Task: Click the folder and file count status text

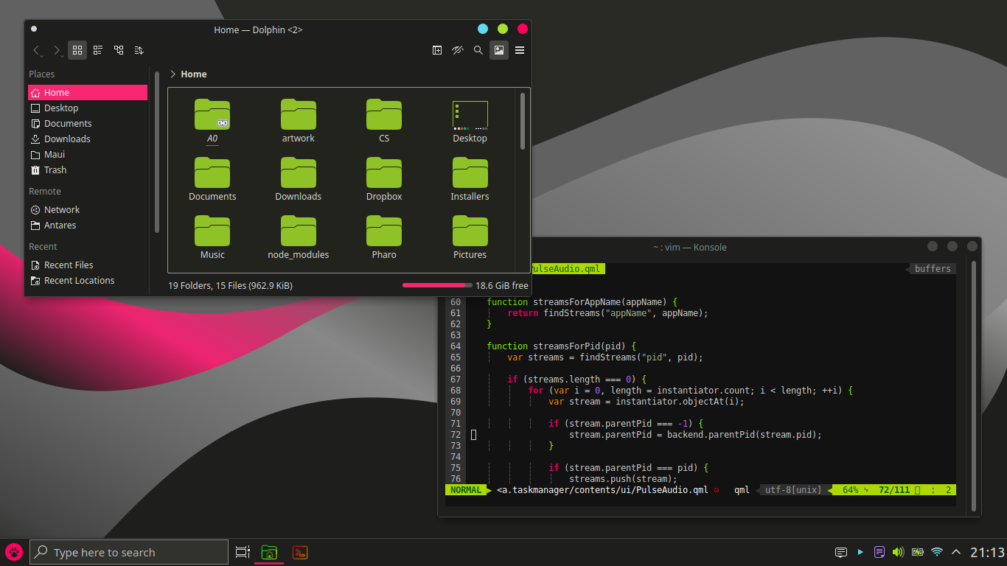Action: pyautogui.click(x=230, y=286)
